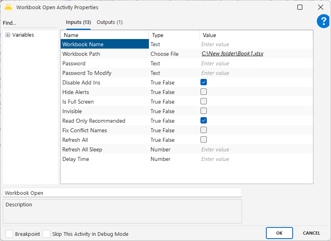331x241 pixels.
Task: Switch to the Outputs (1) tab
Action: click(109, 22)
